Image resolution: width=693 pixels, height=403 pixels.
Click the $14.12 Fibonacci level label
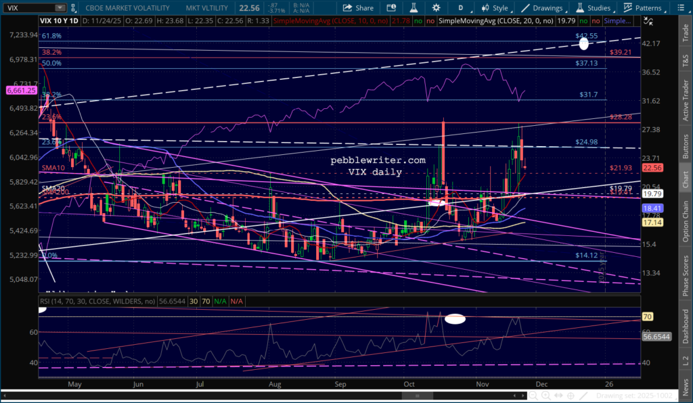(587, 255)
